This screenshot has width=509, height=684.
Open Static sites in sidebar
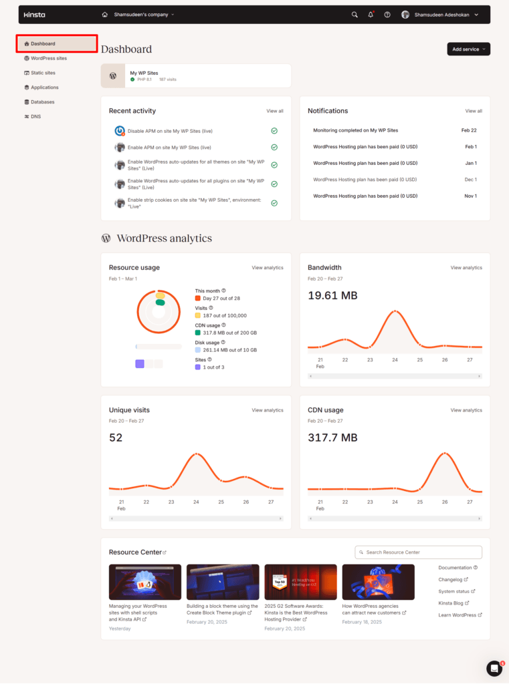pyautogui.click(x=39, y=73)
